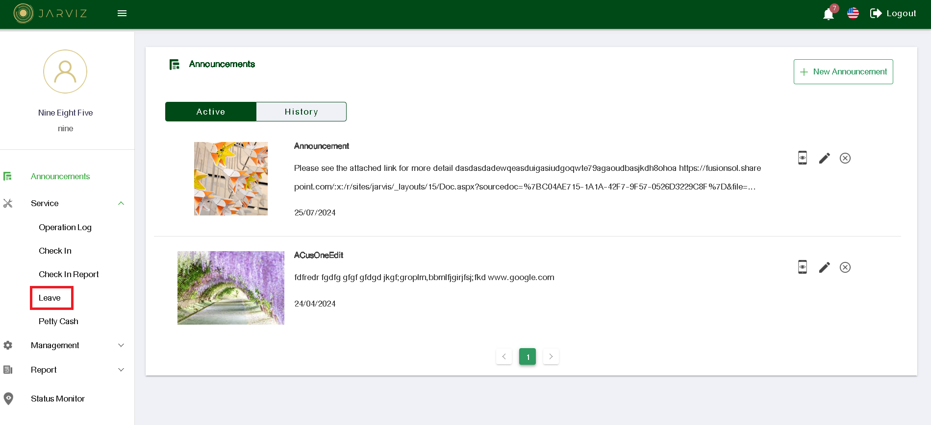Viewport: 931px width, 425px height.
Task: Select the Active tab
Action: [211, 112]
